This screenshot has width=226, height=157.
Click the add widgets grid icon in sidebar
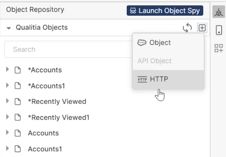[x=219, y=48]
